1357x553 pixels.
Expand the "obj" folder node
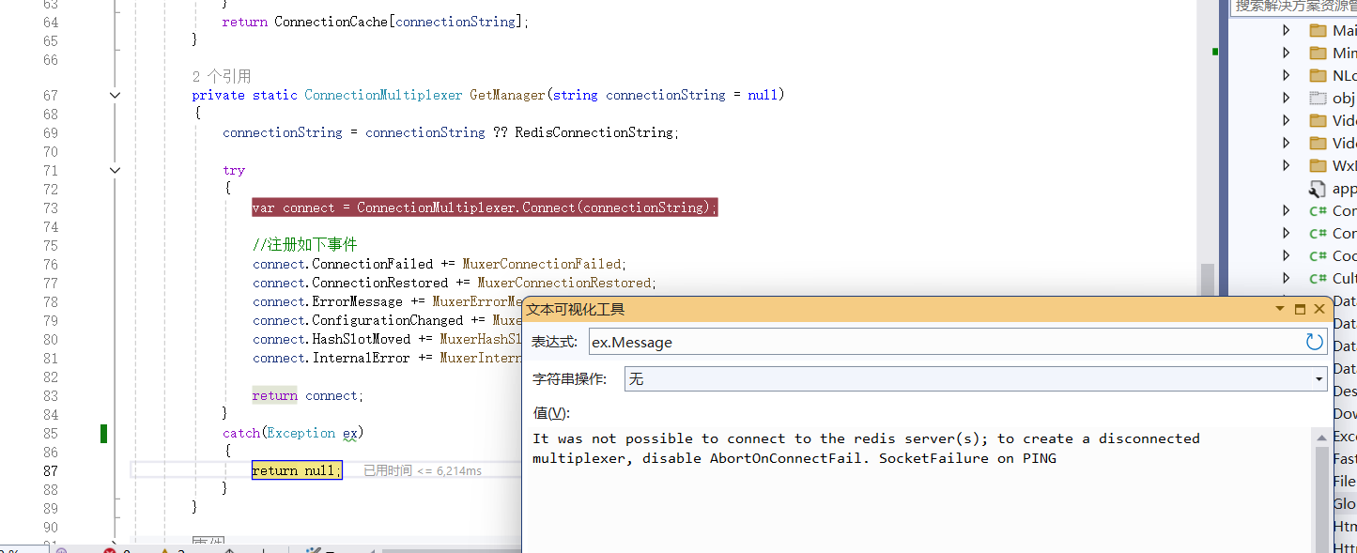(x=1287, y=98)
